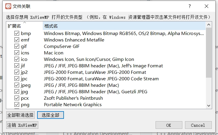
Task: Toggle the ico checkbox
Action: pos(17,59)
